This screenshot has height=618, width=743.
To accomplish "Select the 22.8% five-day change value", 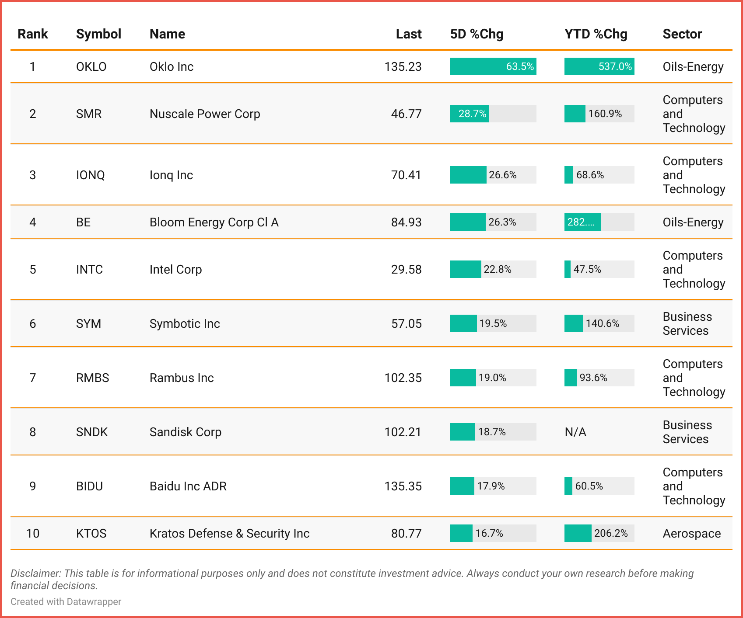I will [498, 269].
